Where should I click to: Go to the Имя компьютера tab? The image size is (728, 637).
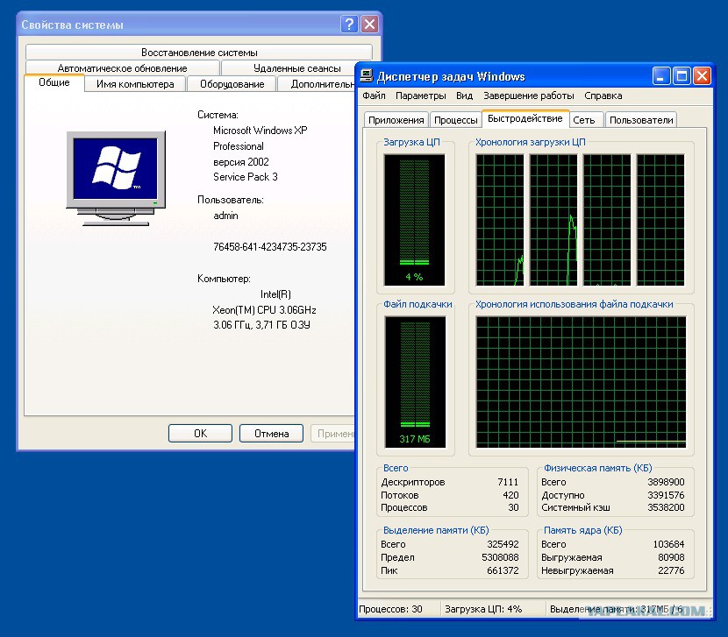coord(135,84)
